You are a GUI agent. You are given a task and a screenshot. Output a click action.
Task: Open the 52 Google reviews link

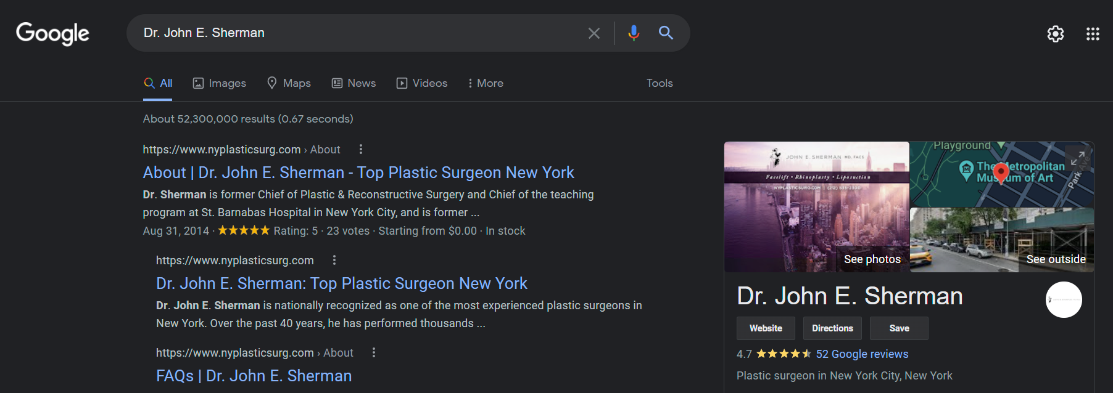click(x=861, y=354)
